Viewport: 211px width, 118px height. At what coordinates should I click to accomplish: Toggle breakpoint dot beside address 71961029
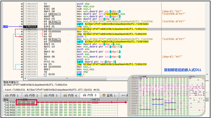(x=22, y=24)
